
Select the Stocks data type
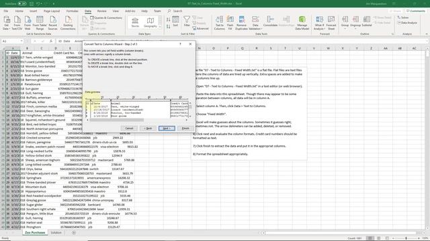(135, 22)
